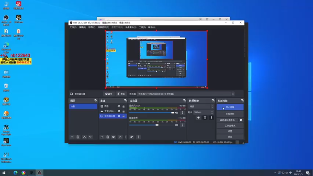Click the 桌面音频 volume slider
Screen dimensions: 313x176
click(152, 125)
